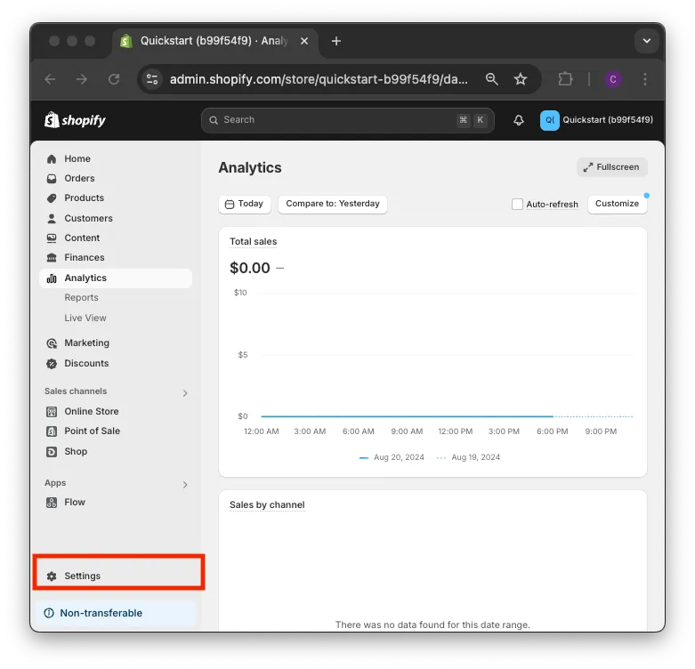Click site information icon in address bar
This screenshot has height=669, width=695.
pos(152,79)
